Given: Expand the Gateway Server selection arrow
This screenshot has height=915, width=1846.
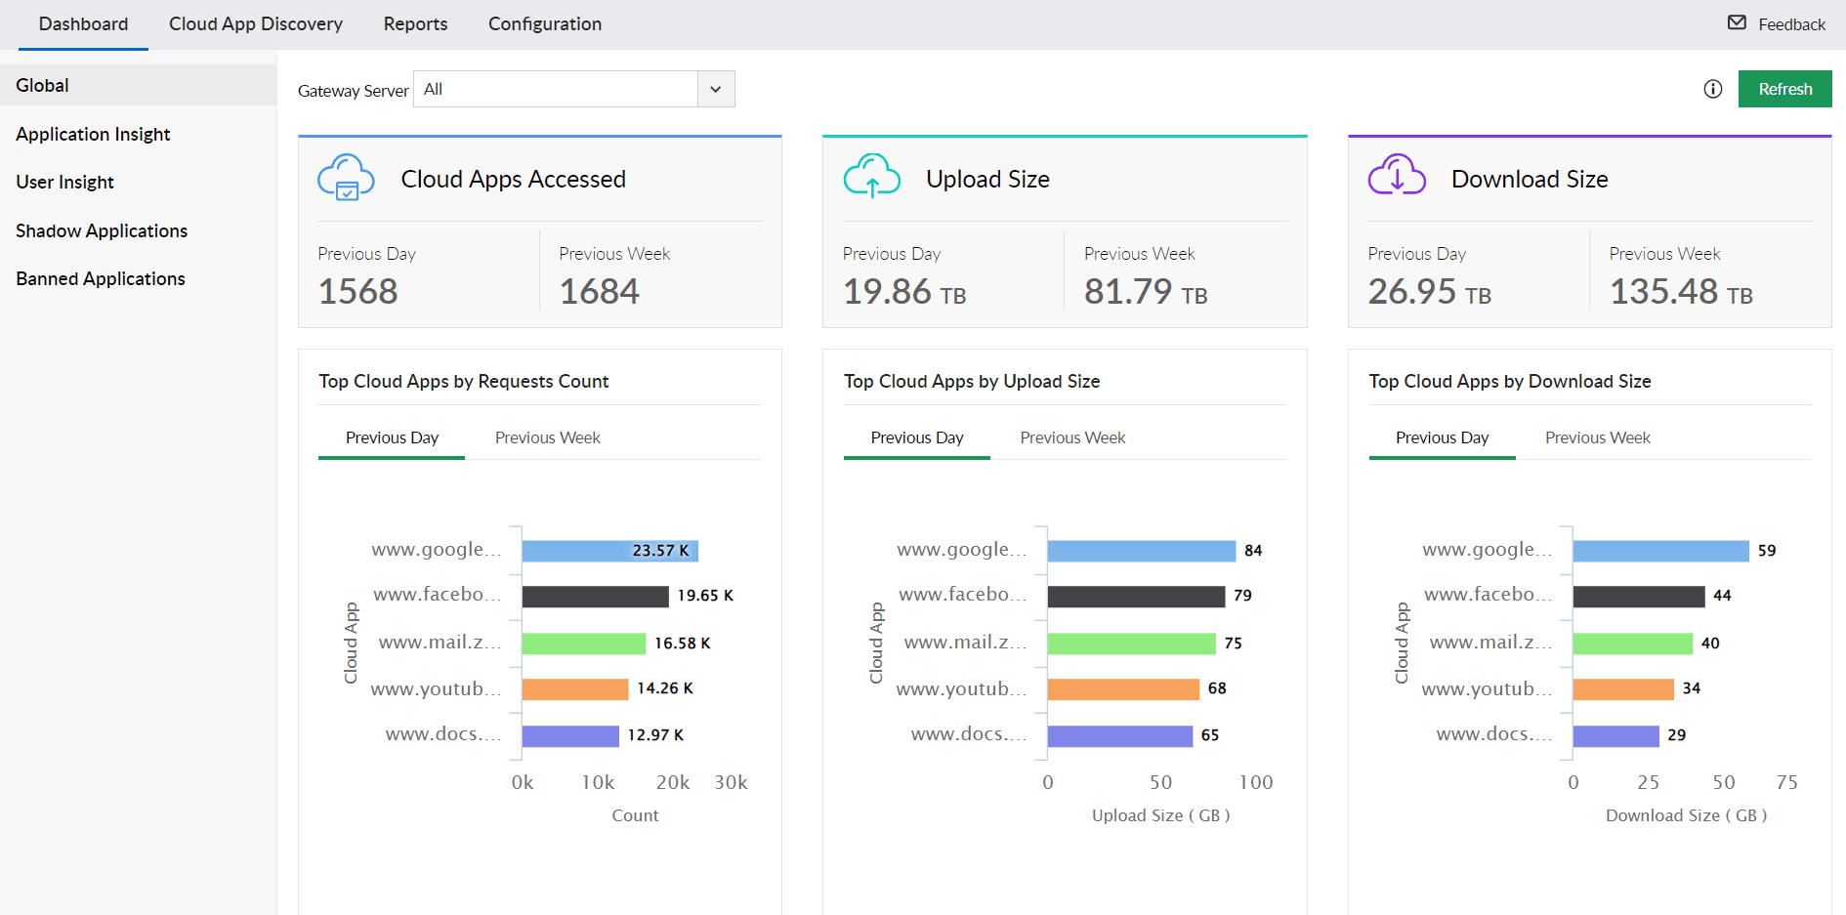Looking at the screenshot, I should tap(715, 89).
